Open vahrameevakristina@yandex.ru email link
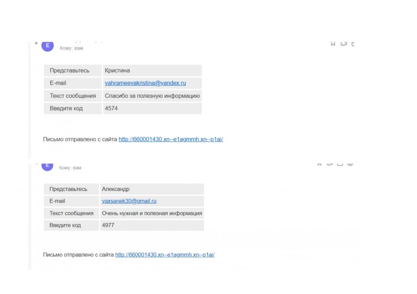The height and width of the screenshot is (294, 417). [x=145, y=83]
